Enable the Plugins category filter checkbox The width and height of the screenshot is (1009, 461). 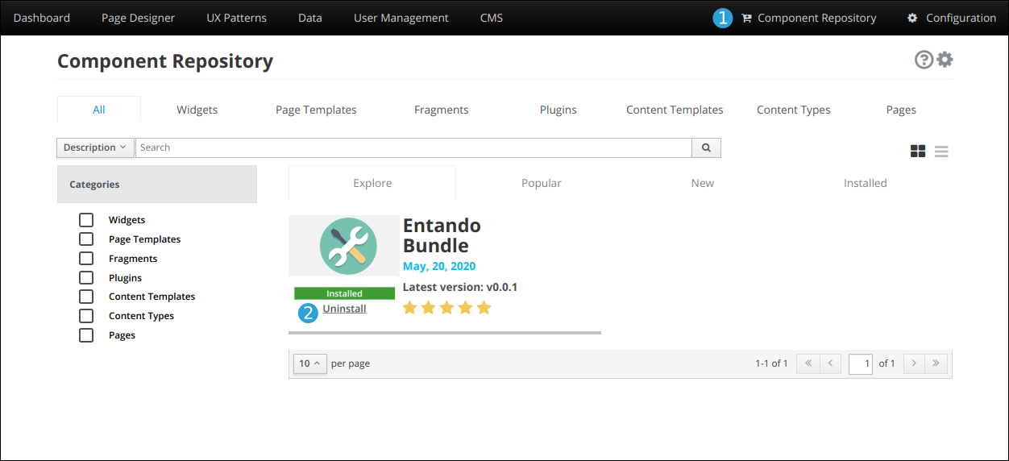point(86,278)
